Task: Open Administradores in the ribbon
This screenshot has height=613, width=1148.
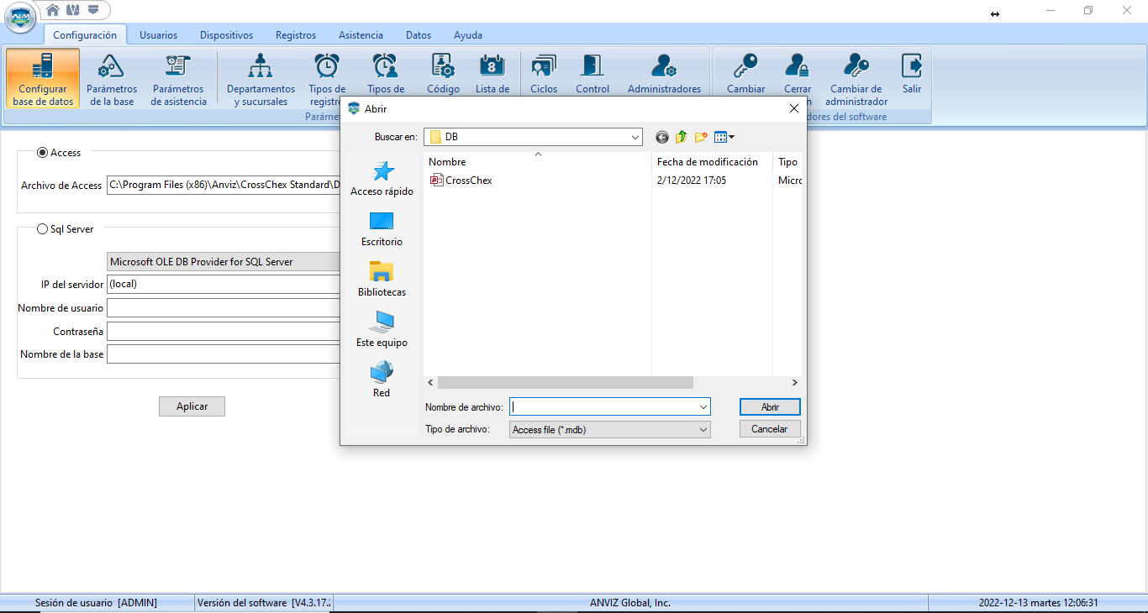Action: pos(664,74)
